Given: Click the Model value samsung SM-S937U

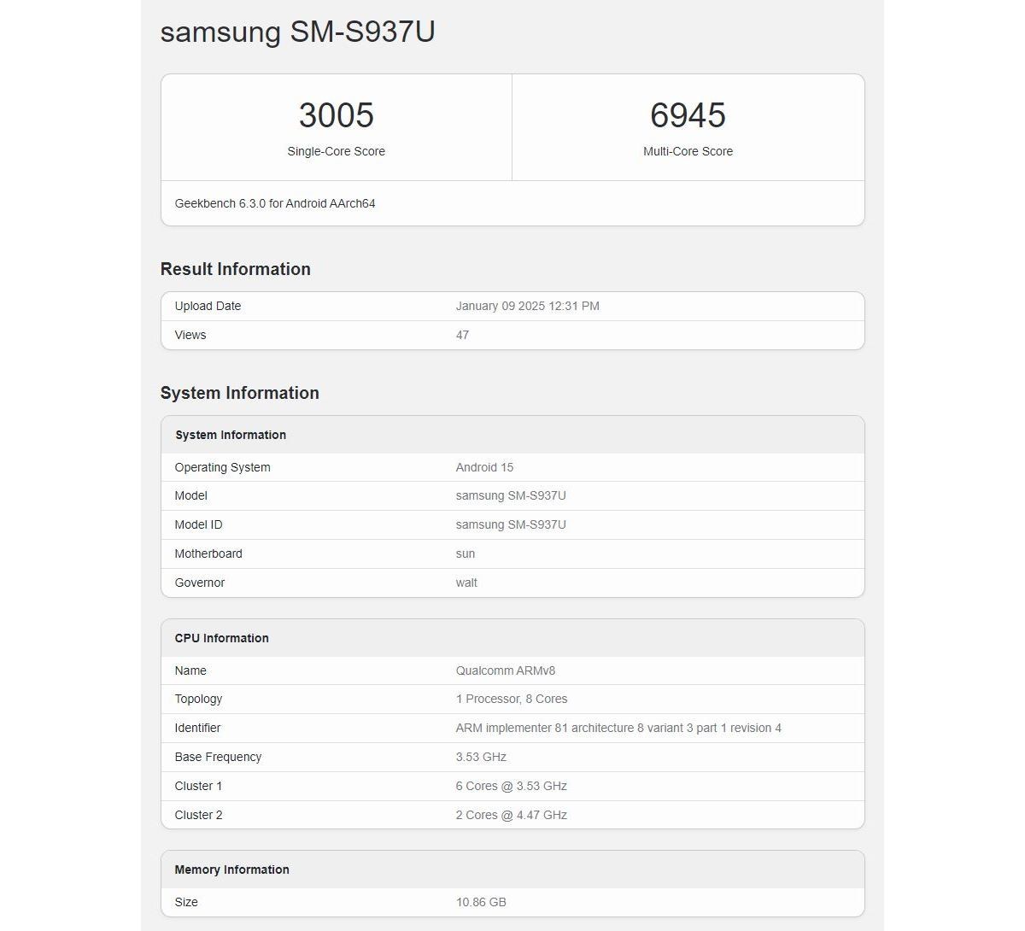Looking at the screenshot, I should tap(510, 495).
